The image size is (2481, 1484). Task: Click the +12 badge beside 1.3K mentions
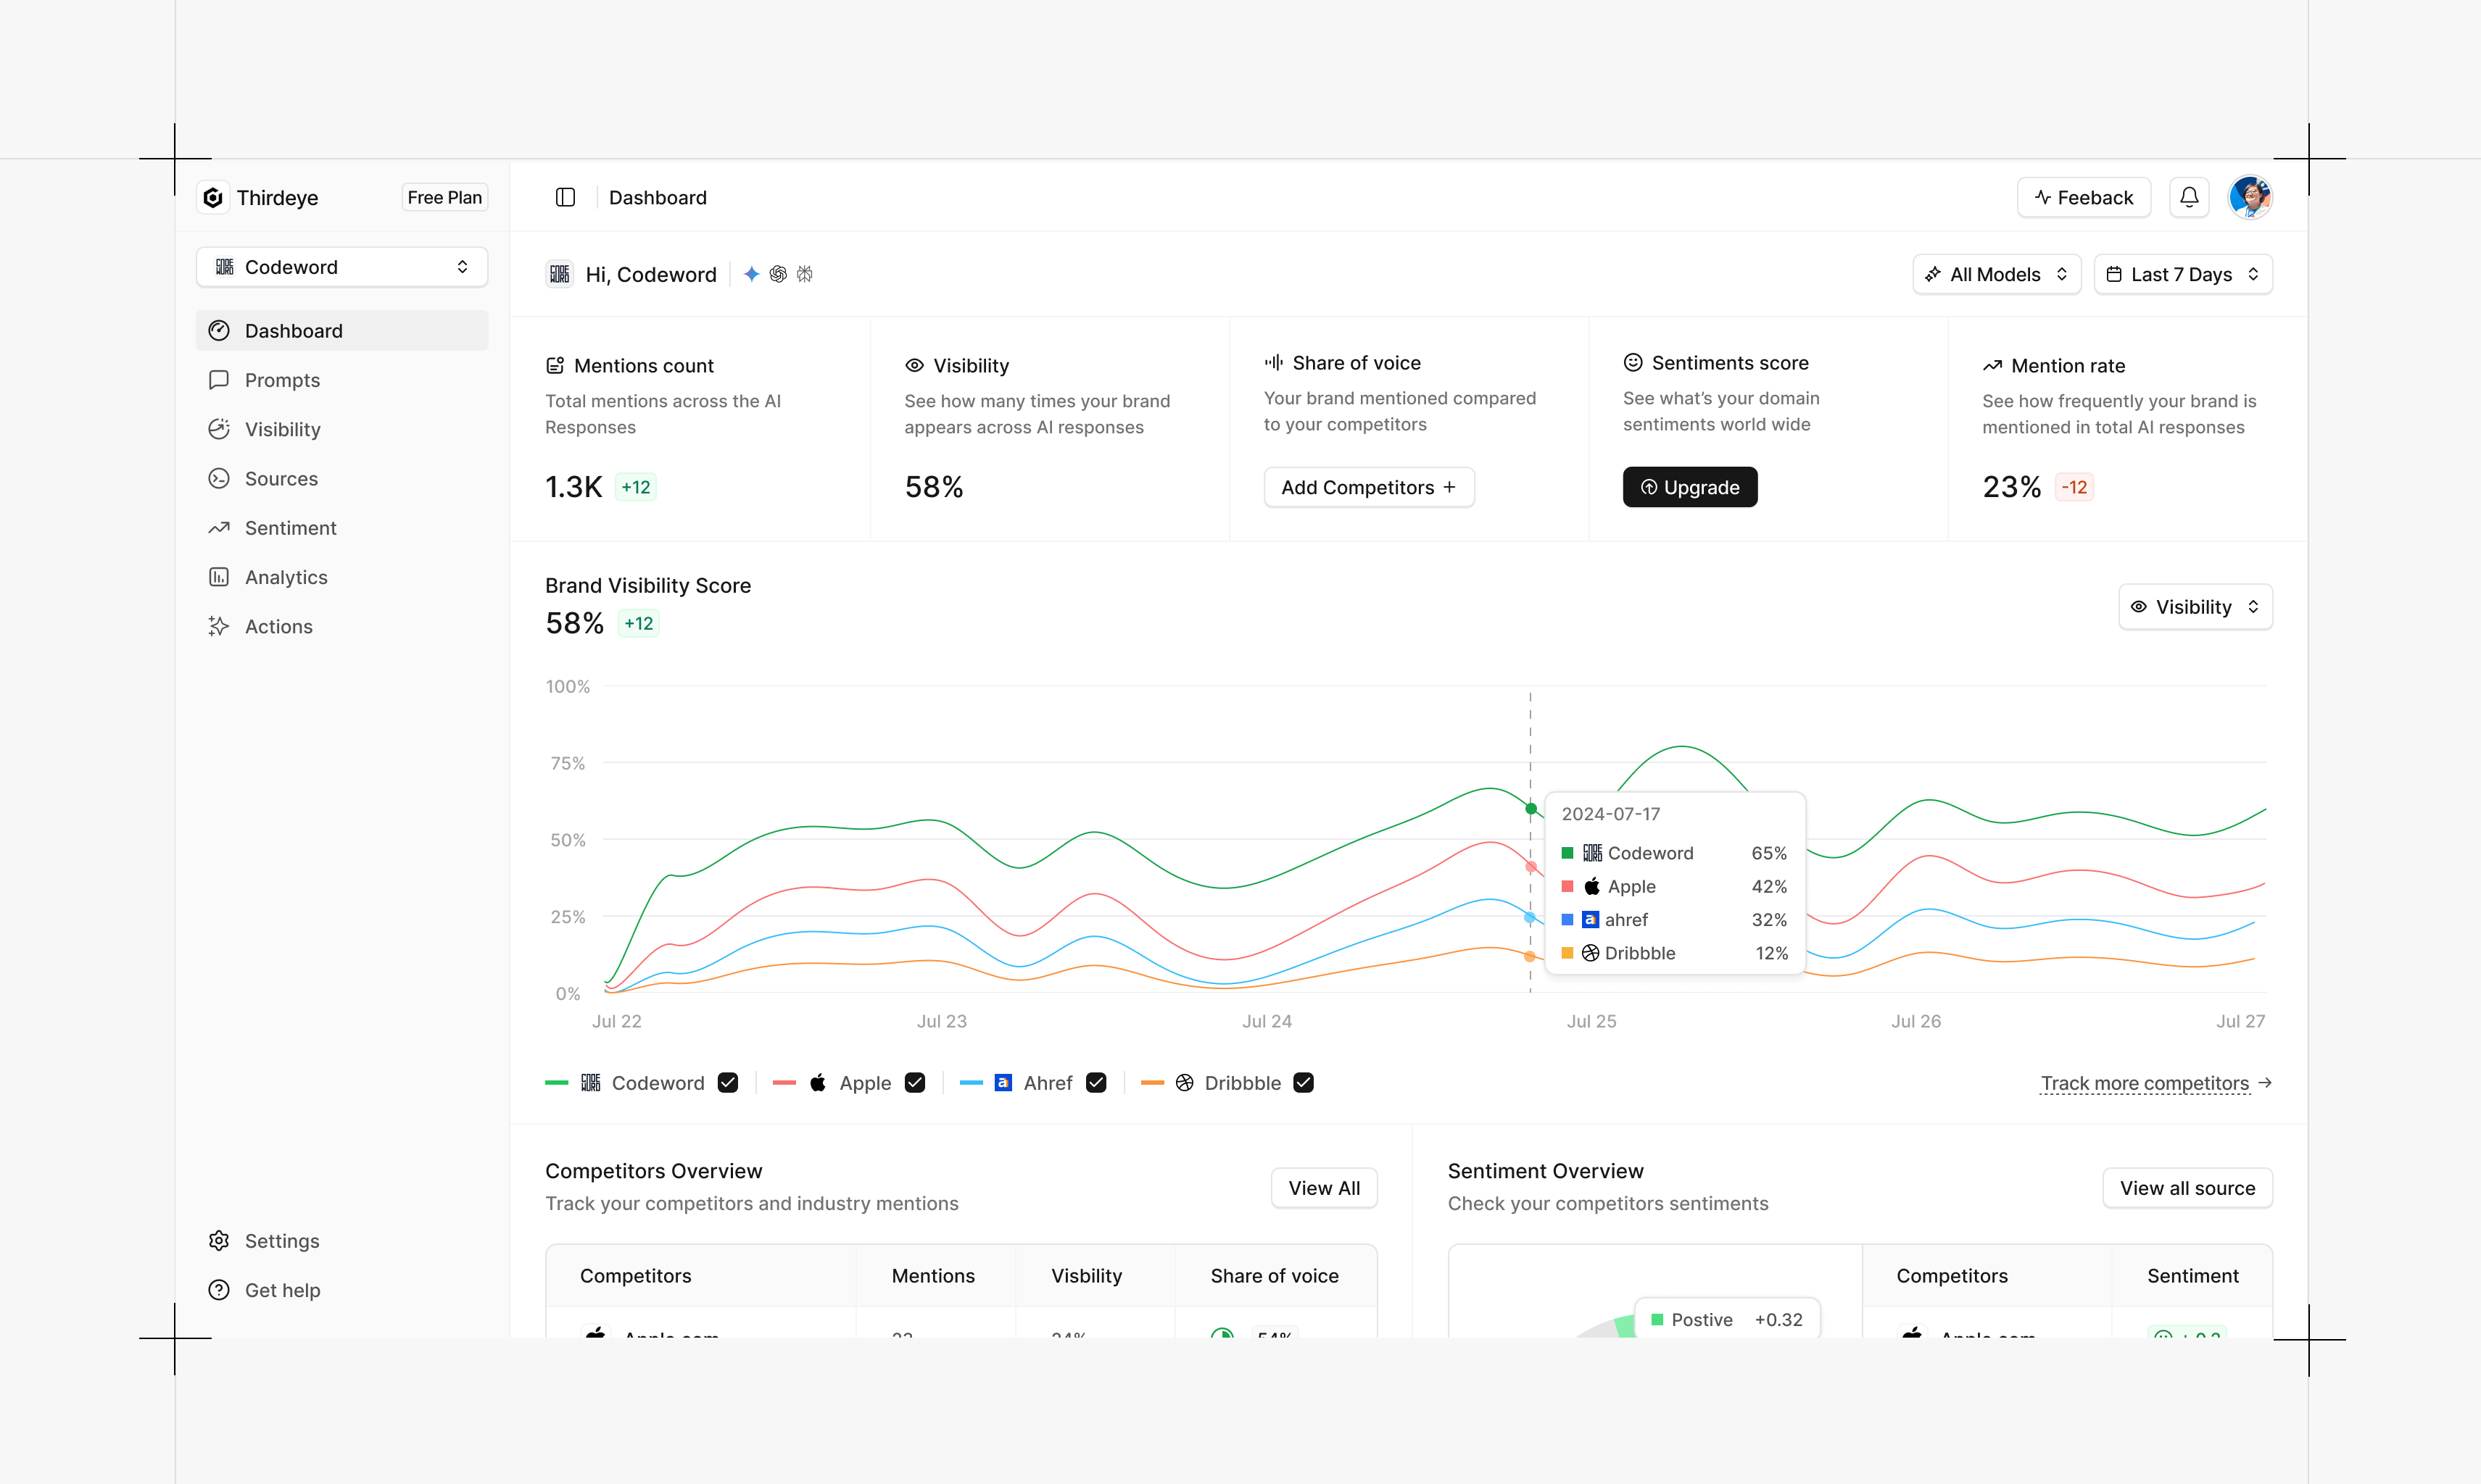(x=635, y=487)
